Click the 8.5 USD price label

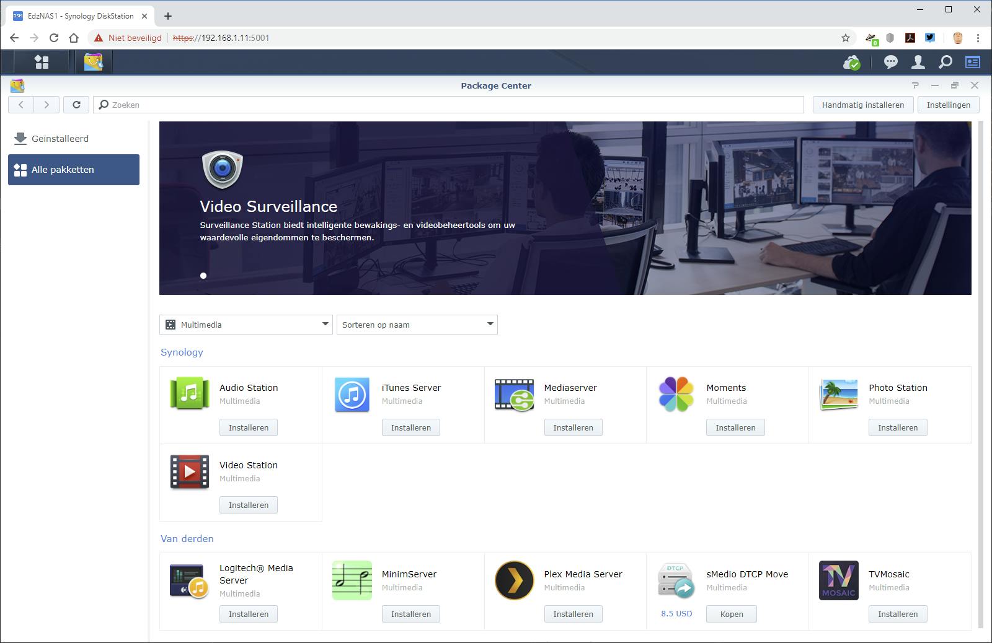point(676,614)
